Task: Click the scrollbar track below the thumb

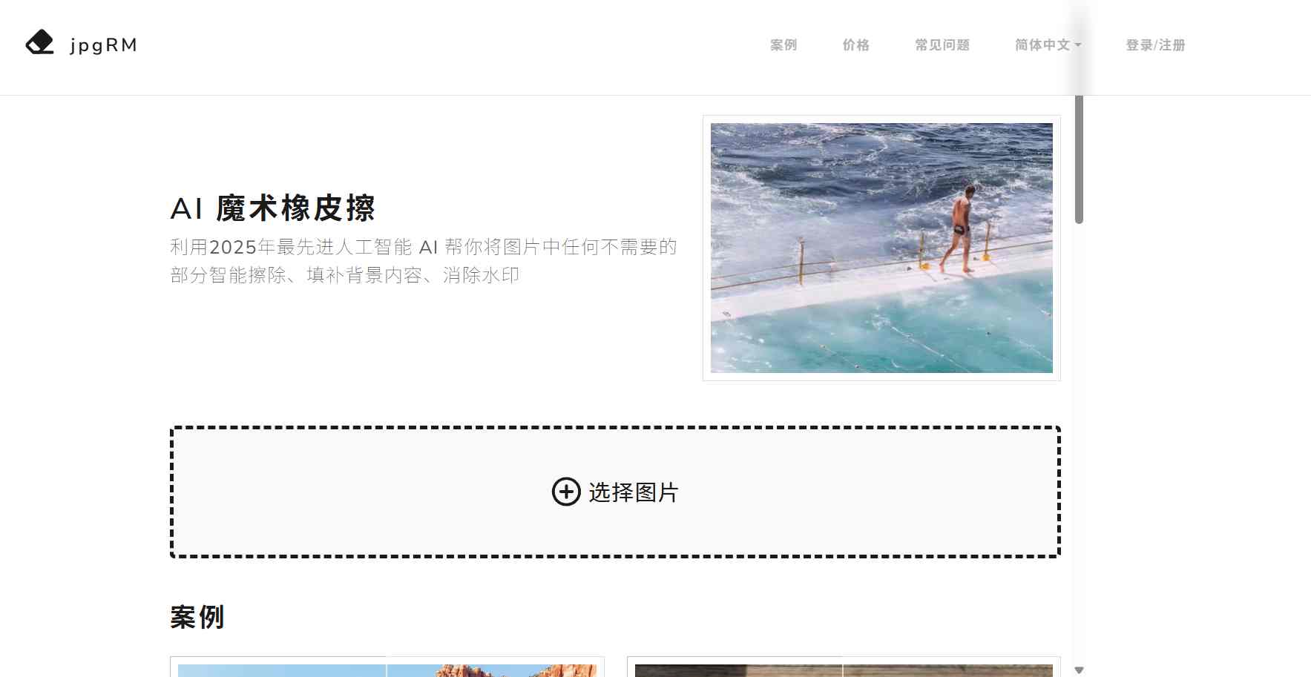Action: (1079, 443)
